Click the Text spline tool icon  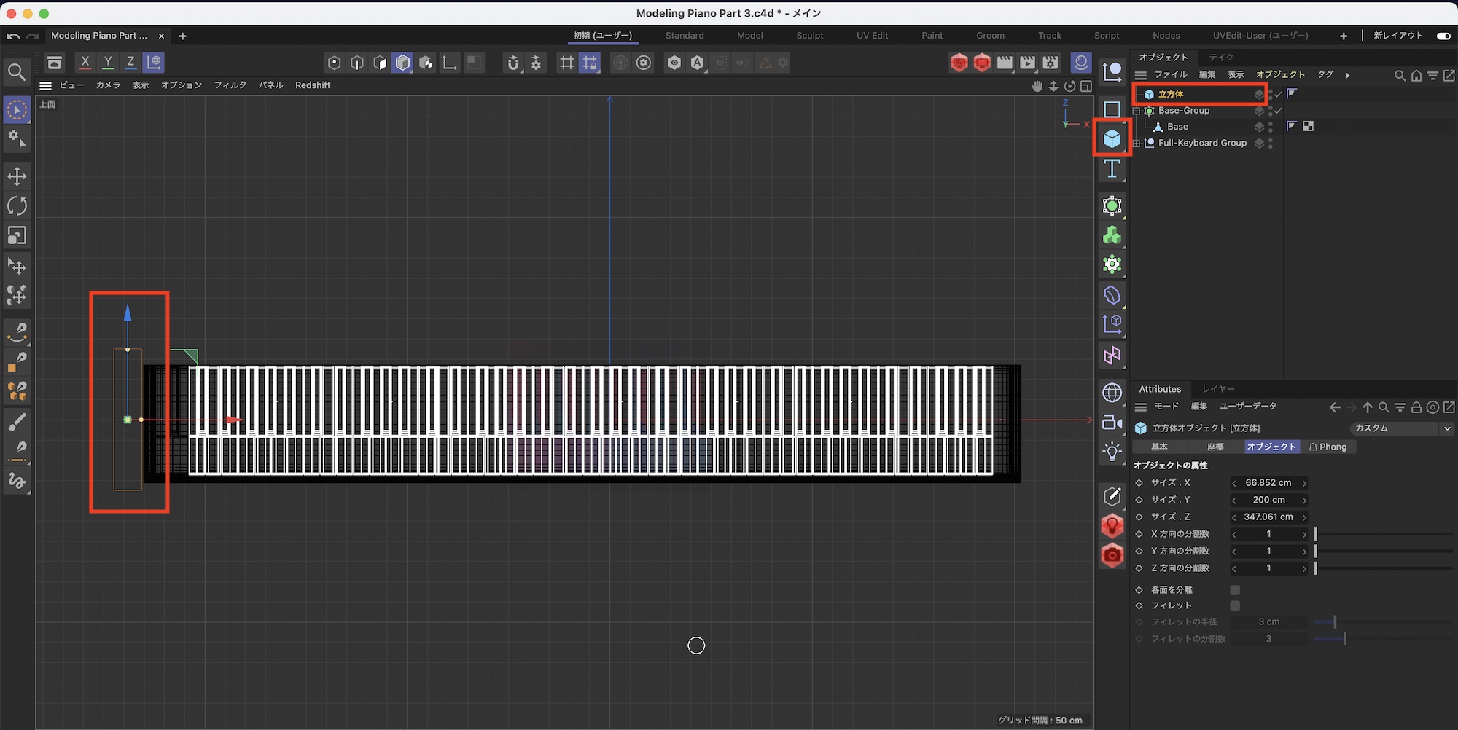pyautogui.click(x=1112, y=169)
